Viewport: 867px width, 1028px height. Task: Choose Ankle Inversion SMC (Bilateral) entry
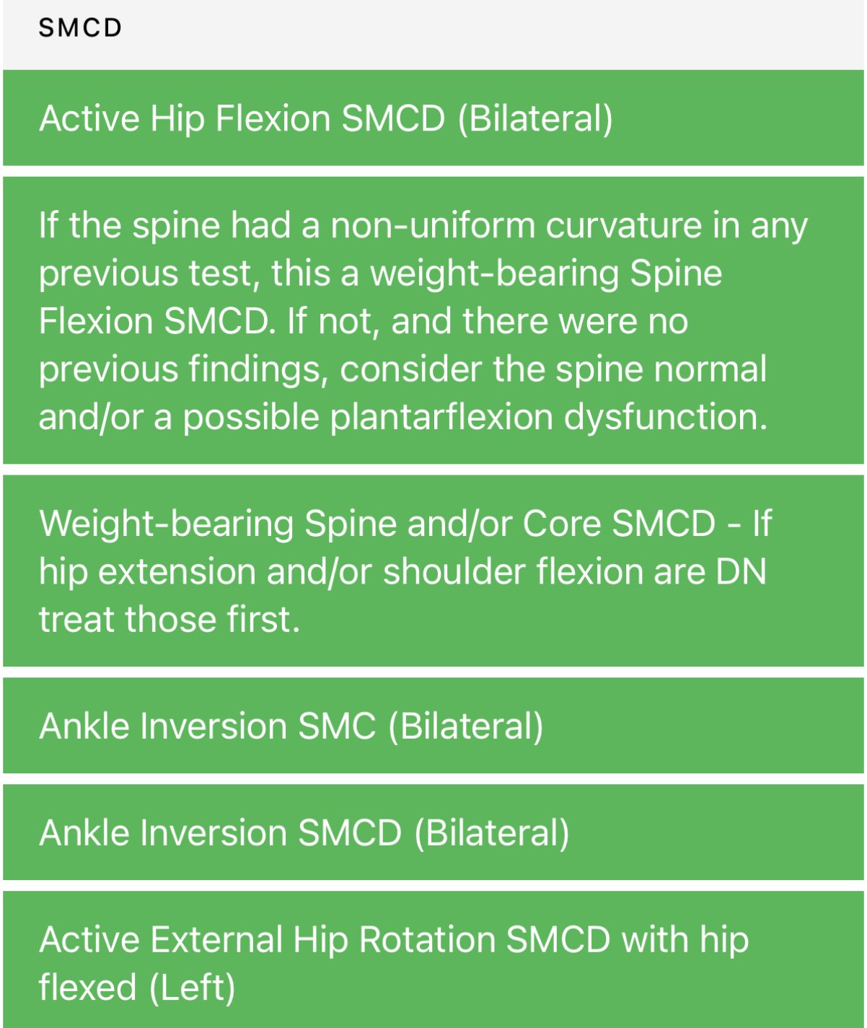click(x=433, y=725)
